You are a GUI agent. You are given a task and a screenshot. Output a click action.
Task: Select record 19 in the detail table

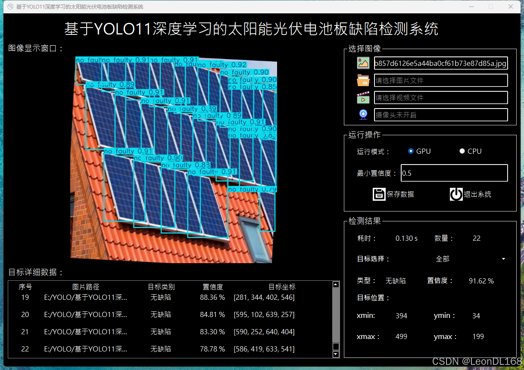pyautogui.click(x=172, y=297)
